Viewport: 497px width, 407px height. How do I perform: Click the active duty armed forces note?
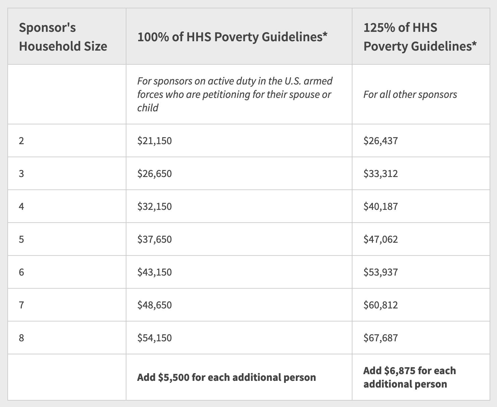235,94
